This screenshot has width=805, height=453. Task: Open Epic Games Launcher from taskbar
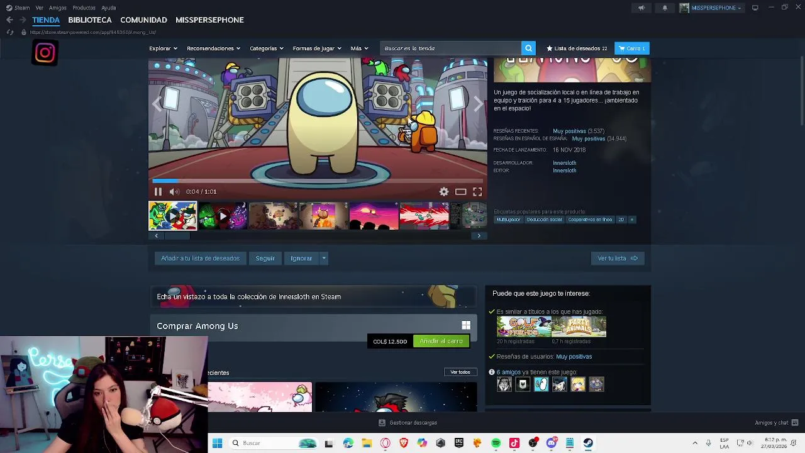tap(459, 443)
